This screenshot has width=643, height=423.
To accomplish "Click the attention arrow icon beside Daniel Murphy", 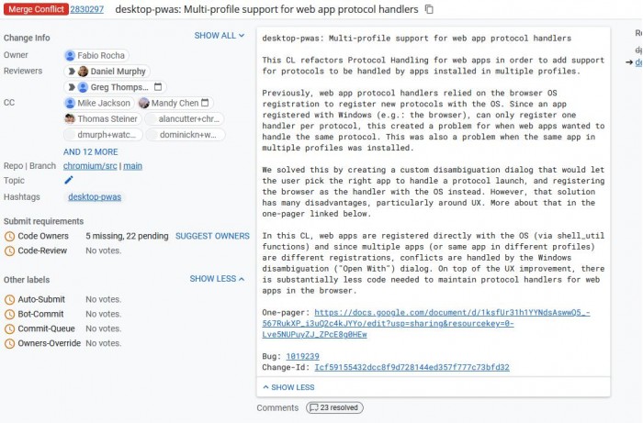I will point(71,72).
